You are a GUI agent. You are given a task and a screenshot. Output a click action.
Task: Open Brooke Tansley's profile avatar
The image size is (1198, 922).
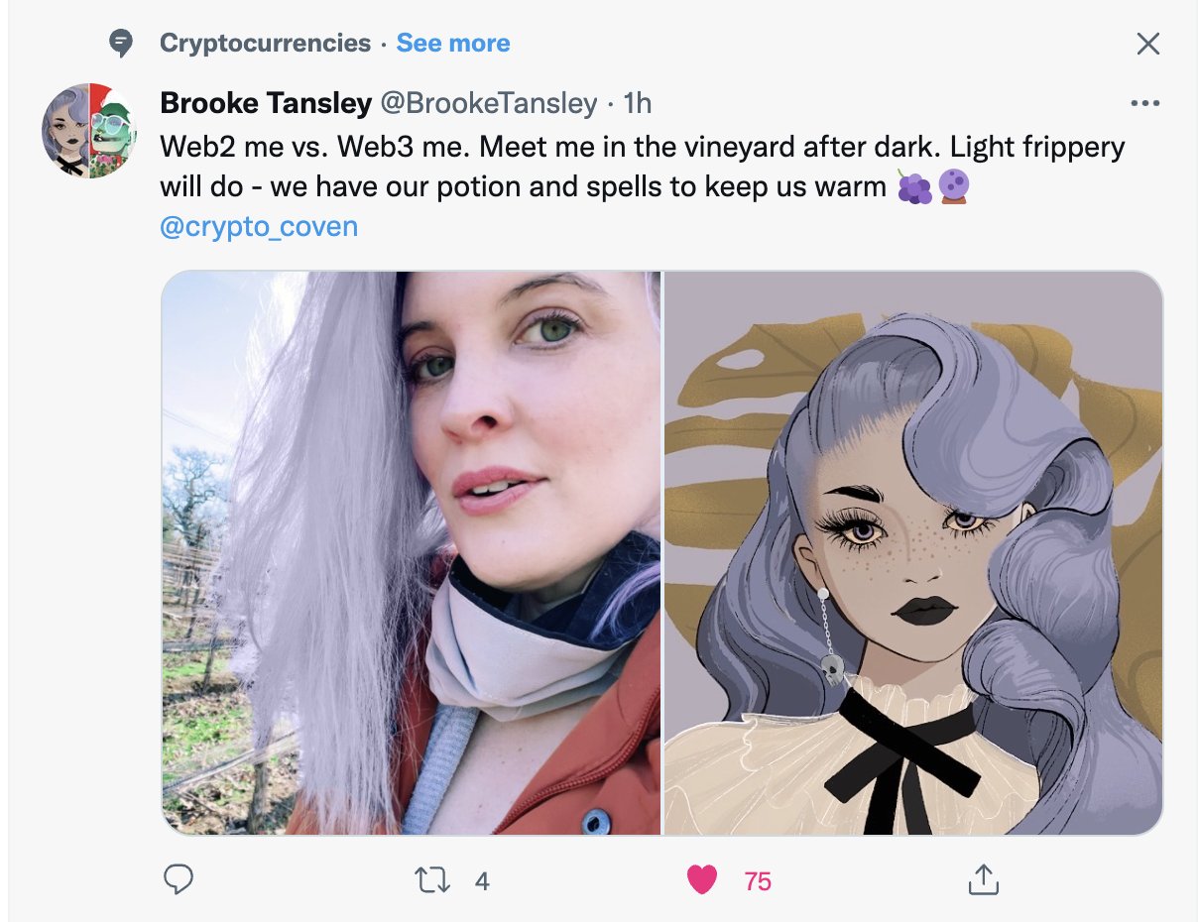point(89,131)
